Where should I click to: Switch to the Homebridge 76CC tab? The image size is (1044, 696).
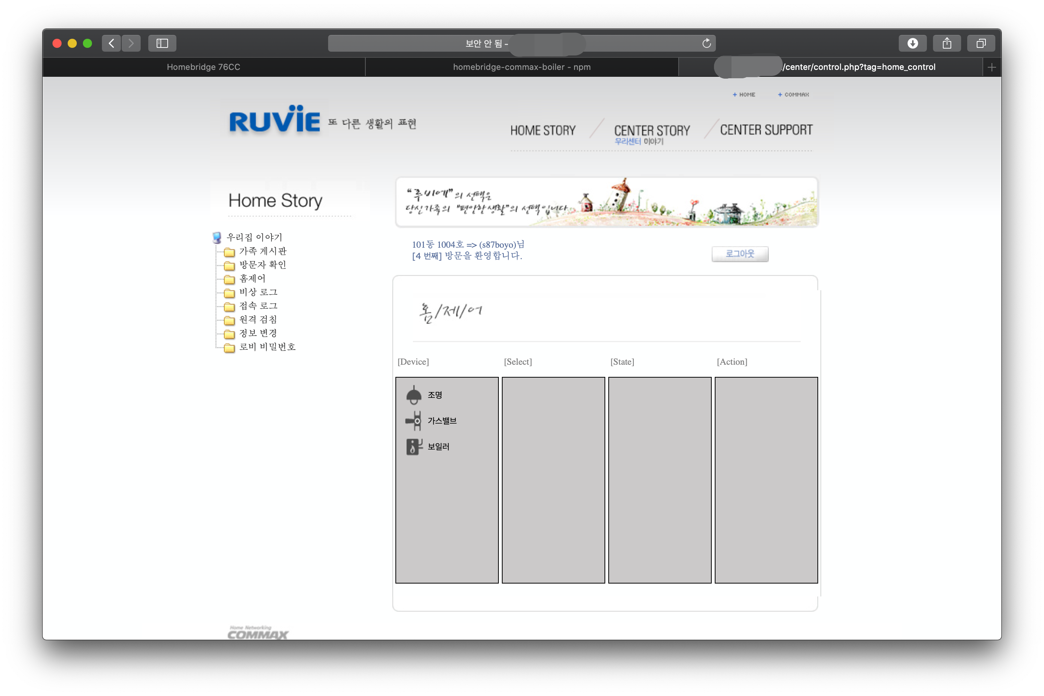tap(203, 67)
